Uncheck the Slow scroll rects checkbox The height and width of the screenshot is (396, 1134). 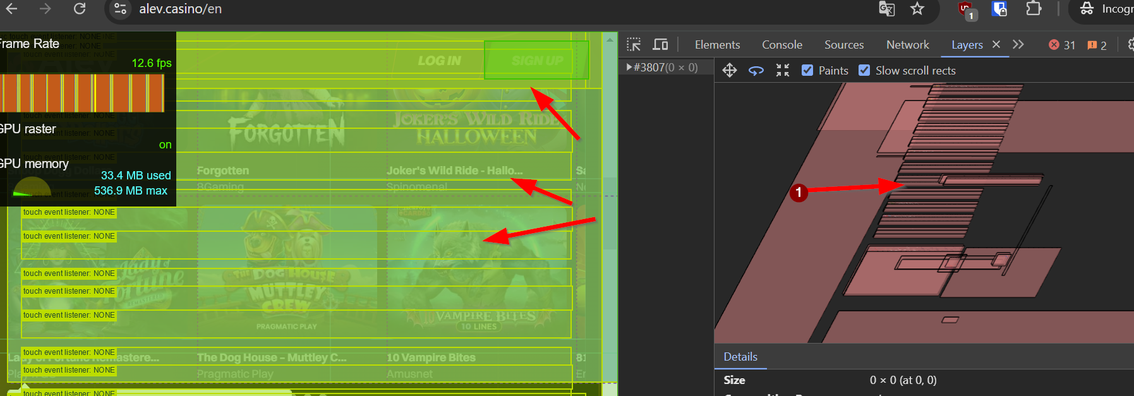tap(864, 70)
